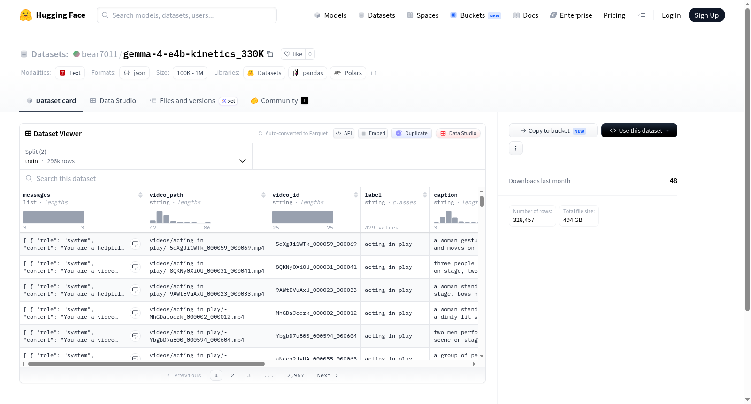Viewport: 751px width, 404px height.
Task: Sort by the label column
Action: pos(425,195)
